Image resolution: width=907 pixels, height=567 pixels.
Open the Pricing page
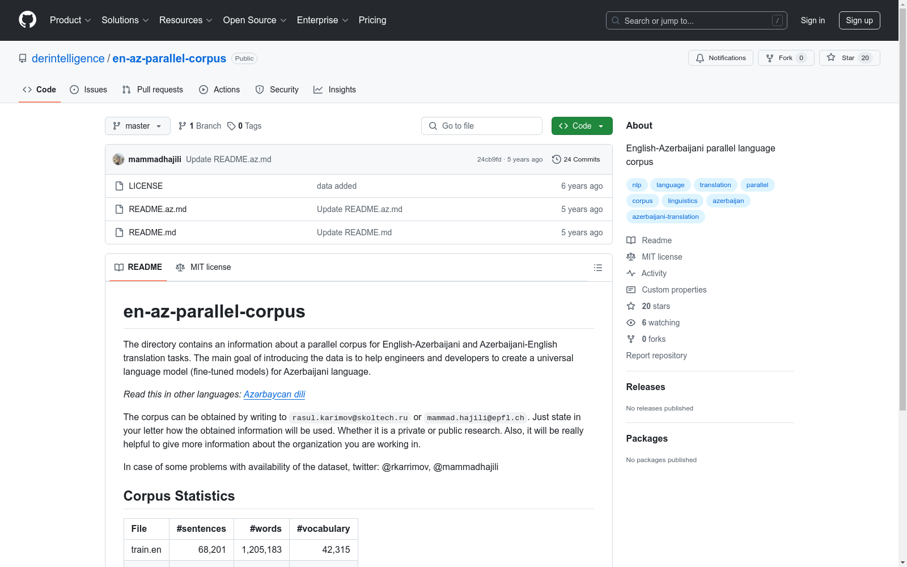372,20
